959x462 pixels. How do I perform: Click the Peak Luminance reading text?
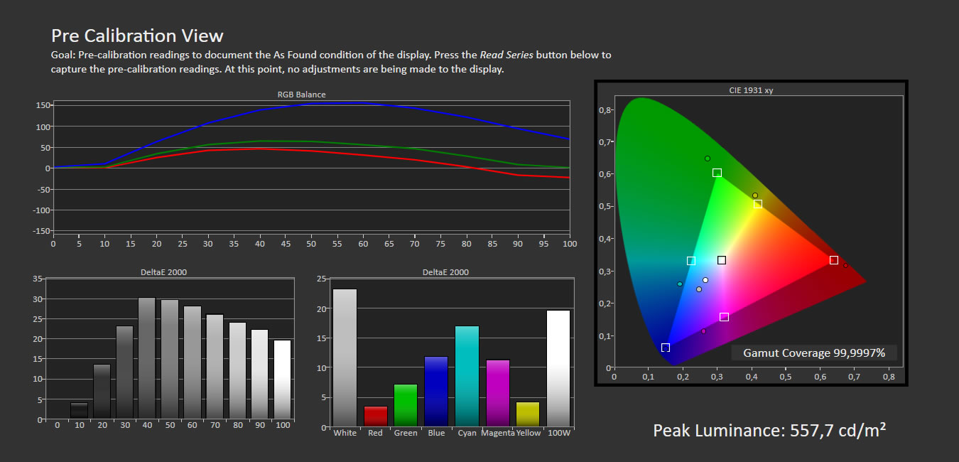(x=769, y=430)
